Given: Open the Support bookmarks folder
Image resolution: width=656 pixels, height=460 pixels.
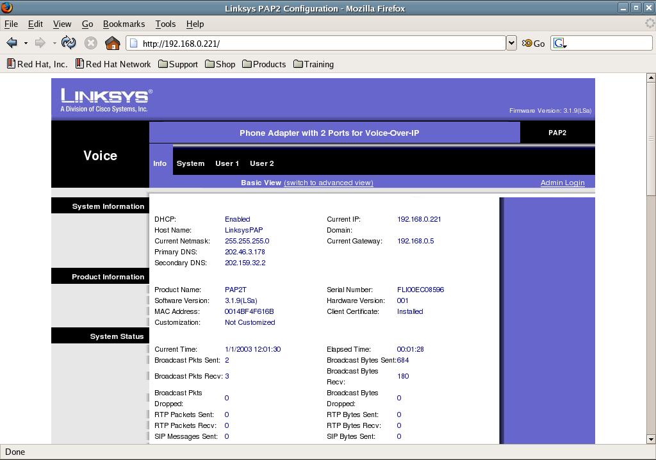Looking at the screenshot, I should tap(177, 64).
